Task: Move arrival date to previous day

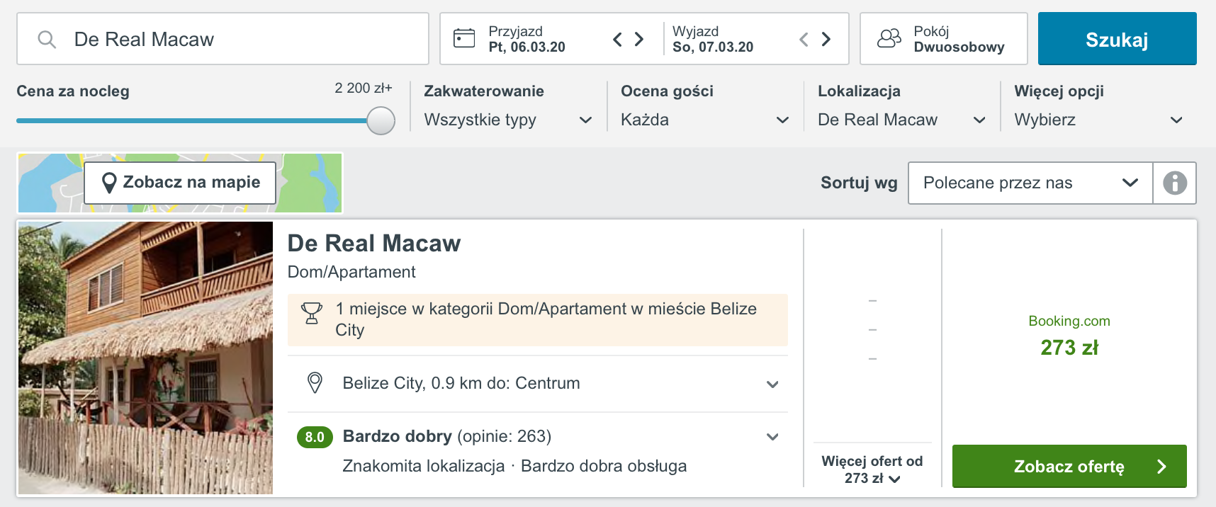Action: (x=617, y=39)
